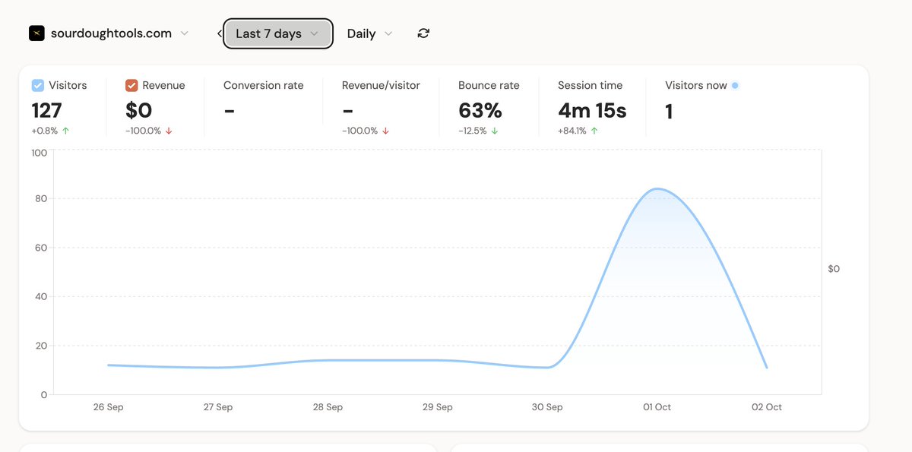Click the 01 Oct axis label

tap(657, 407)
